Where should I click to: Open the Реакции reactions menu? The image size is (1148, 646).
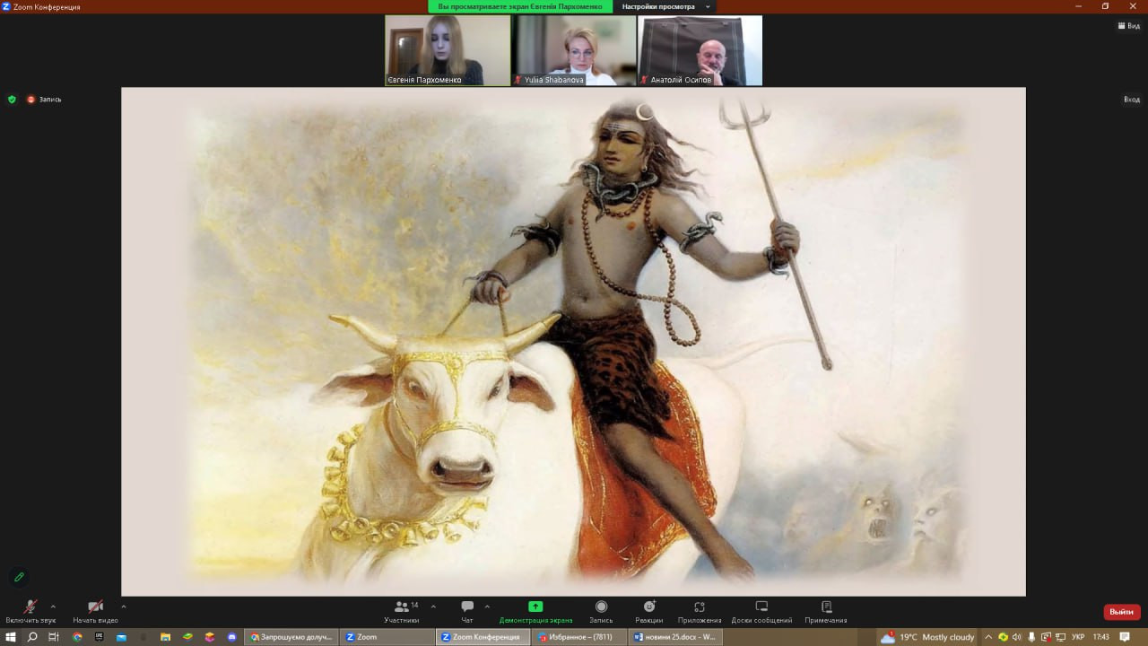[649, 607]
